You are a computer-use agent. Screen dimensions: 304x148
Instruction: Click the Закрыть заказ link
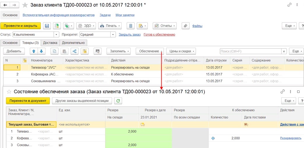click(x=130, y=35)
